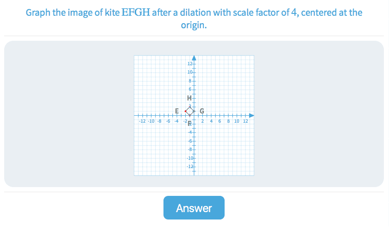Screen dimensions: 389x232
Task: Click the Answer button
Action: 194,208
